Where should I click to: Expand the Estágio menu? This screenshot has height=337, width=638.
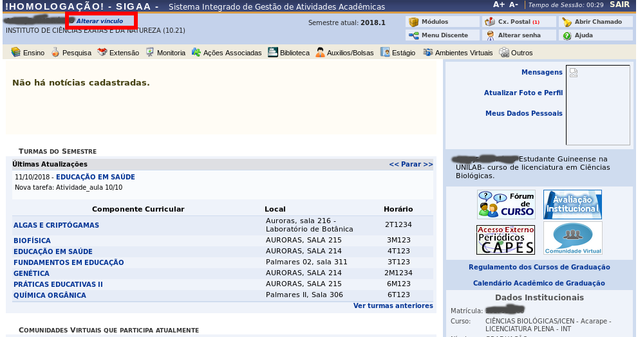398,53
